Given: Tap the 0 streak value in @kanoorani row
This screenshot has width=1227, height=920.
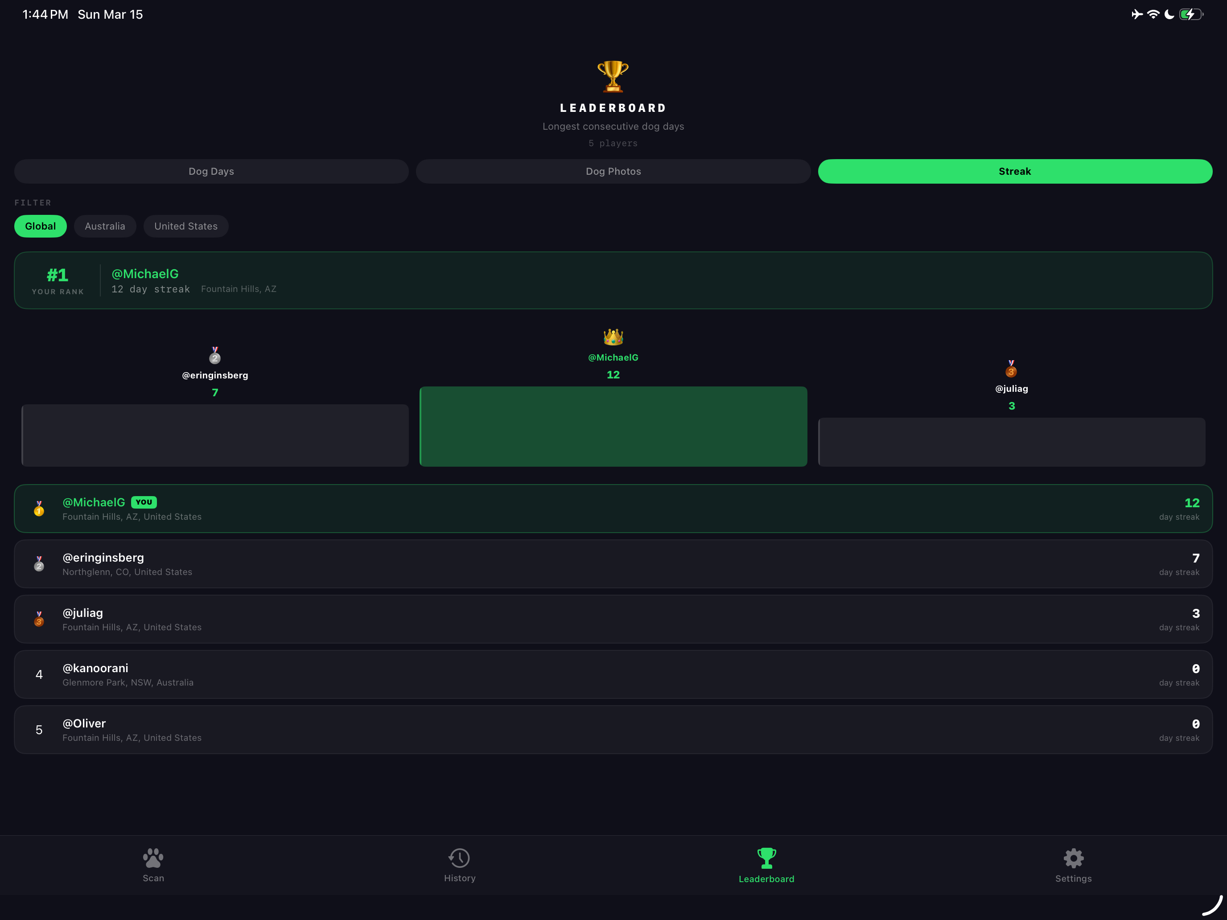Looking at the screenshot, I should tap(1195, 669).
